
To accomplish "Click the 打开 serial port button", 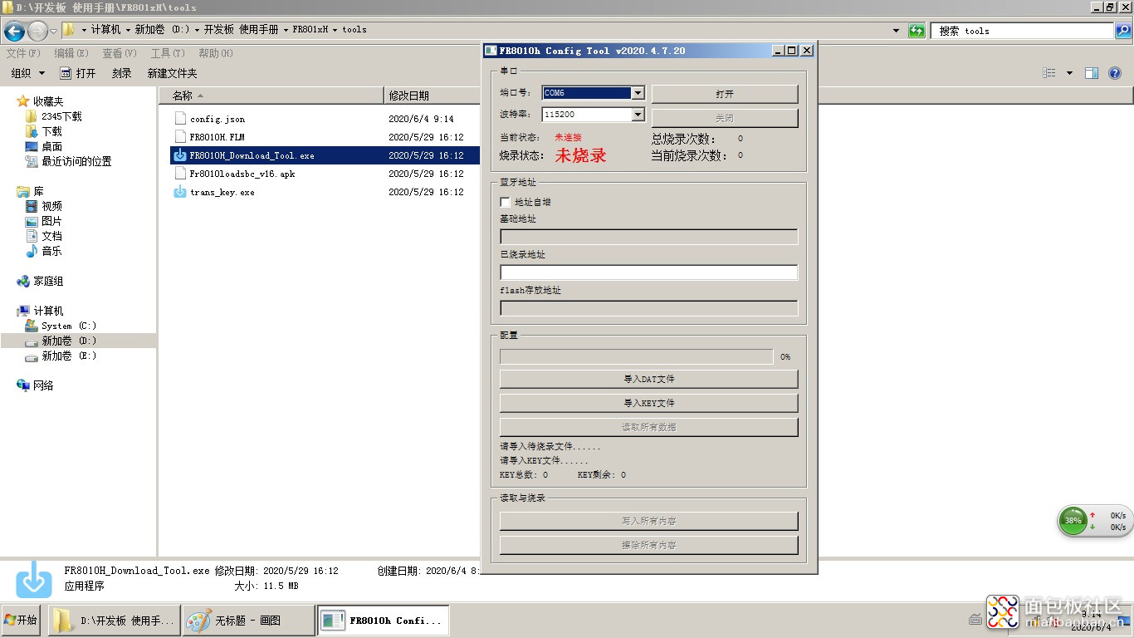I will pos(725,94).
